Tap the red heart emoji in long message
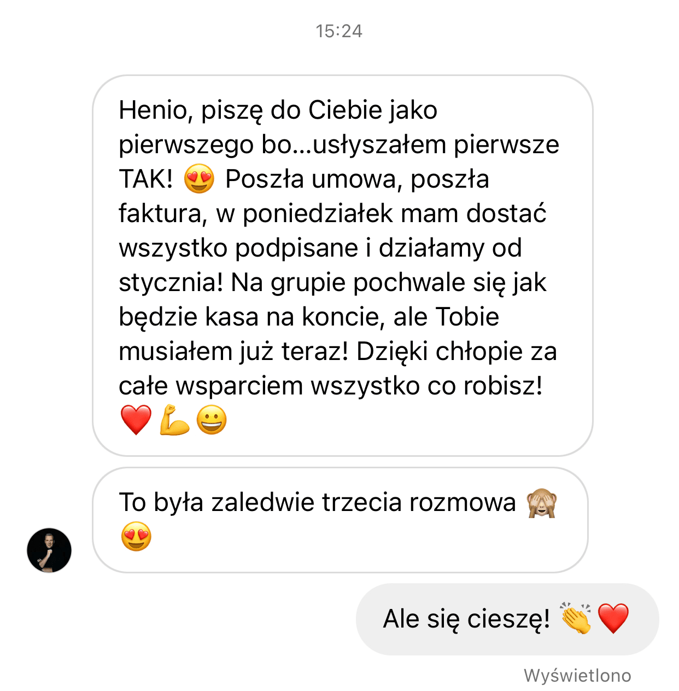This screenshot has width=679, height=691. point(136,420)
